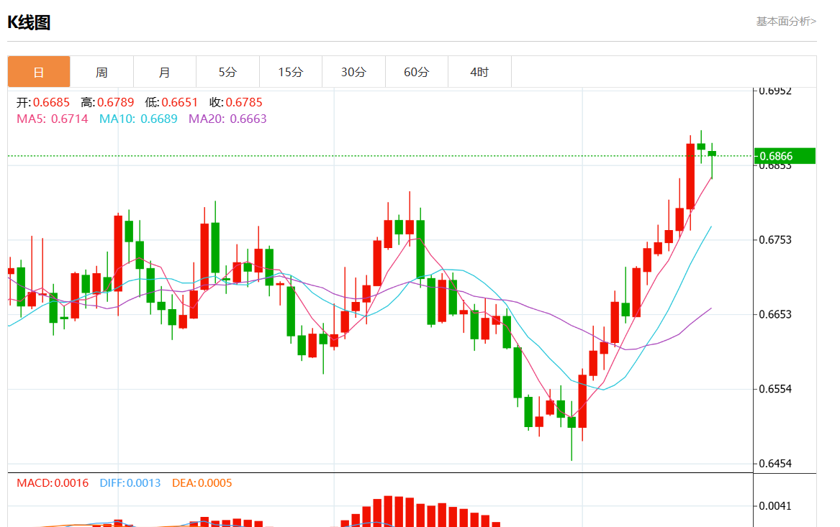
Task: Click the K线图 heading
Action: coord(29,22)
